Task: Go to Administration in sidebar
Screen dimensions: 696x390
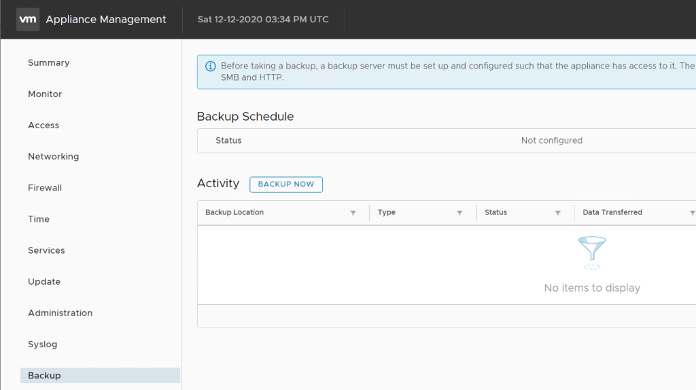Action: click(x=60, y=313)
